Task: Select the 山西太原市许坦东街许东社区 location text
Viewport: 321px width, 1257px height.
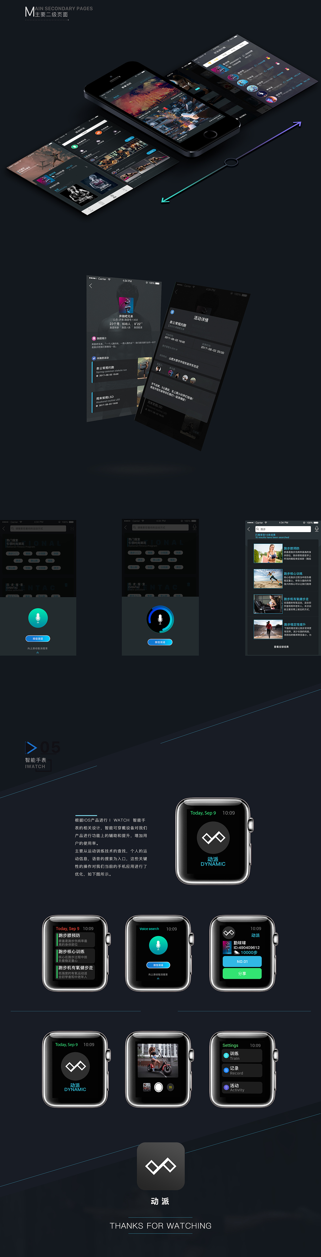Action: (183, 363)
